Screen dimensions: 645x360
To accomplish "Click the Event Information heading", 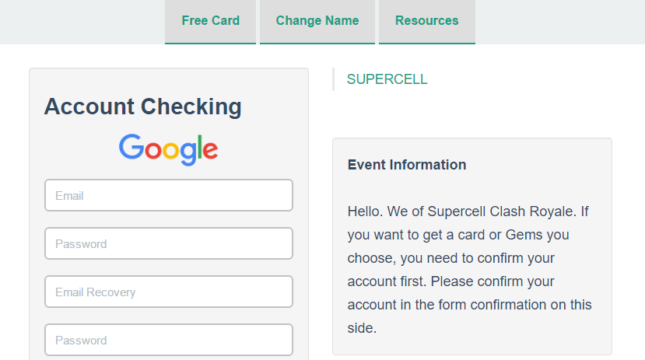I will 406,165.
